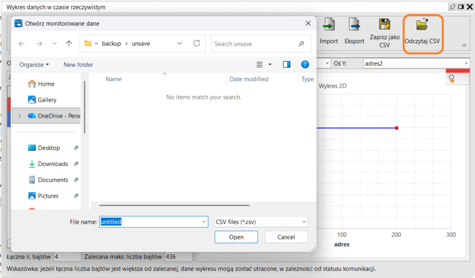Open the view options dropdown arrow
475x278 pixels.
(x=270, y=64)
